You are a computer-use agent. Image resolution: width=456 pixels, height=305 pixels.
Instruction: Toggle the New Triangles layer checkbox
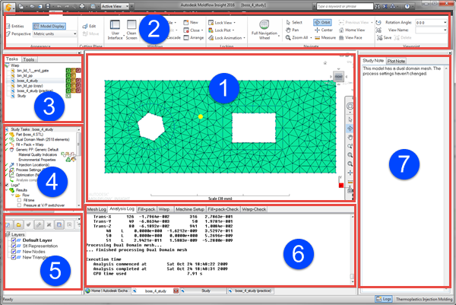tap(14, 257)
